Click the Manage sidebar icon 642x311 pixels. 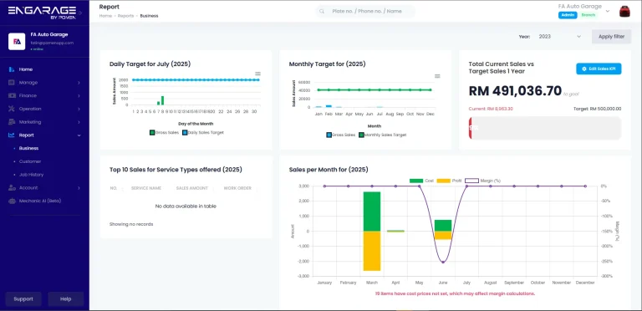pos(12,83)
